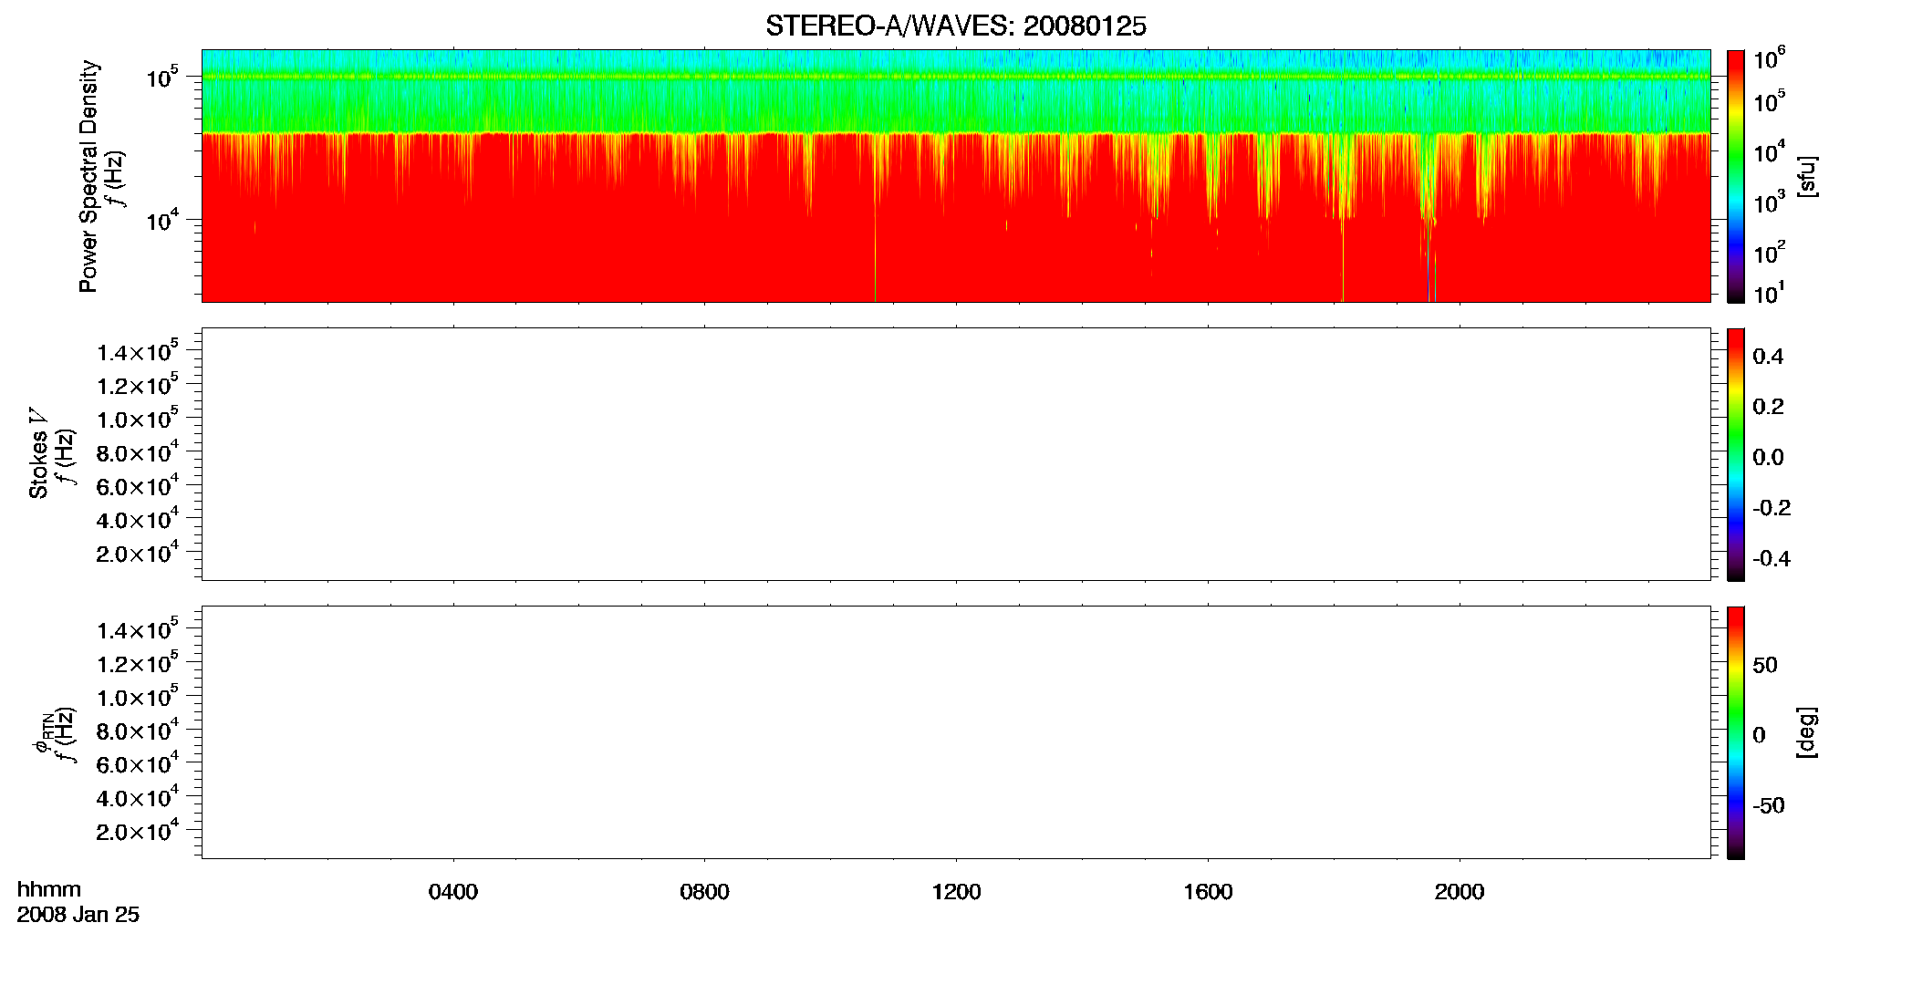Click the -0.4 label on Stokes V color bar
Image resolution: width=1912 pixels, height=985 pixels.
(1772, 559)
